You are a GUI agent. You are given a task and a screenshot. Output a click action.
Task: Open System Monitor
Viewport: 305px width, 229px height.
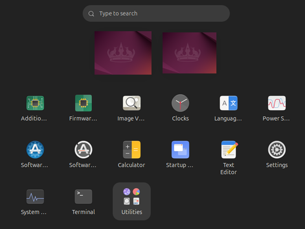pos(35,197)
